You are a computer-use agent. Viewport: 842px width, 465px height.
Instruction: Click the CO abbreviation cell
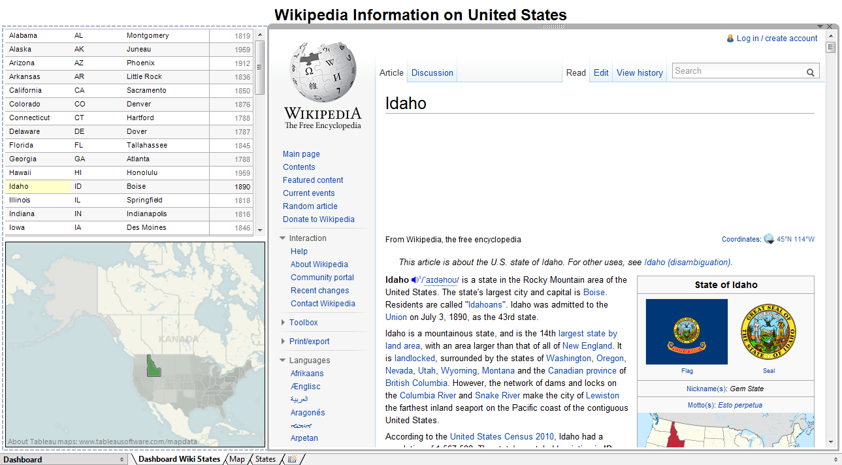point(80,104)
